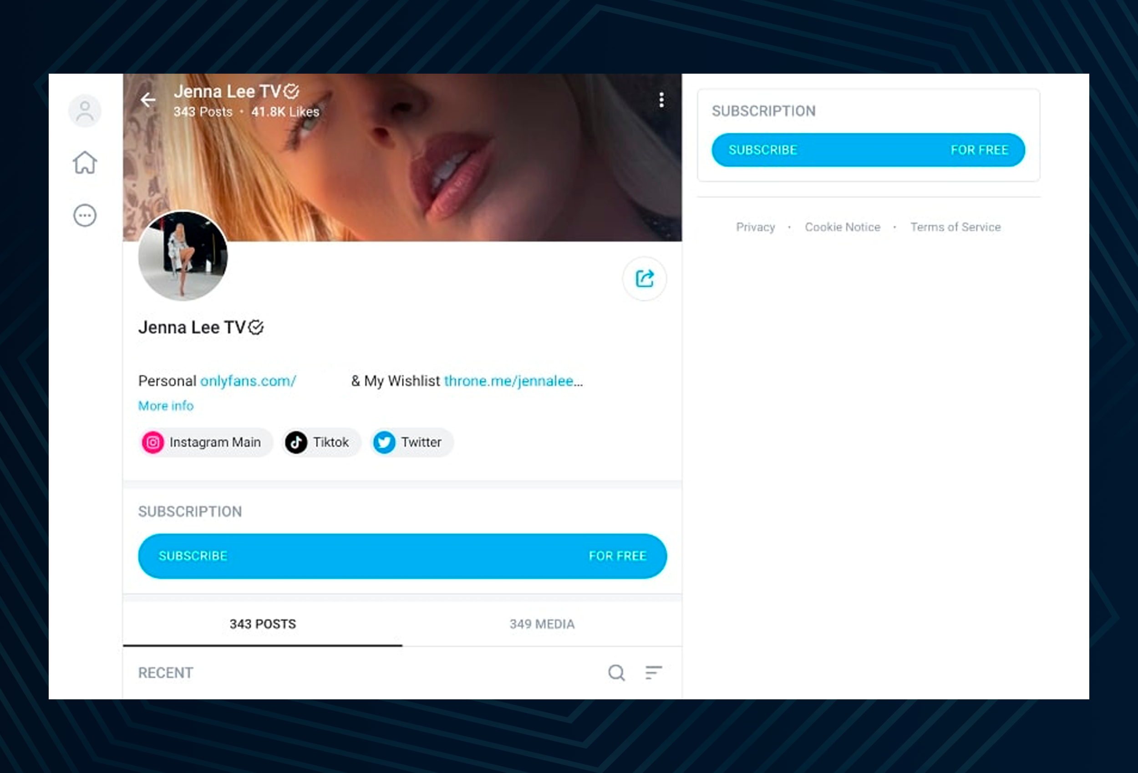The width and height of the screenshot is (1138, 773).
Task: Open the onlyfans.com/ personal link
Action: (248, 381)
